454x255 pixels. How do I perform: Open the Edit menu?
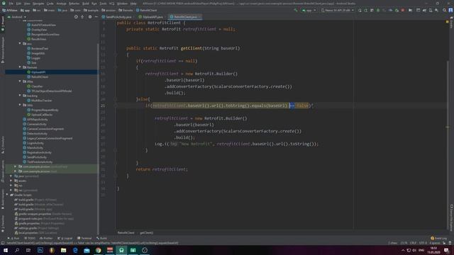coord(18,4)
